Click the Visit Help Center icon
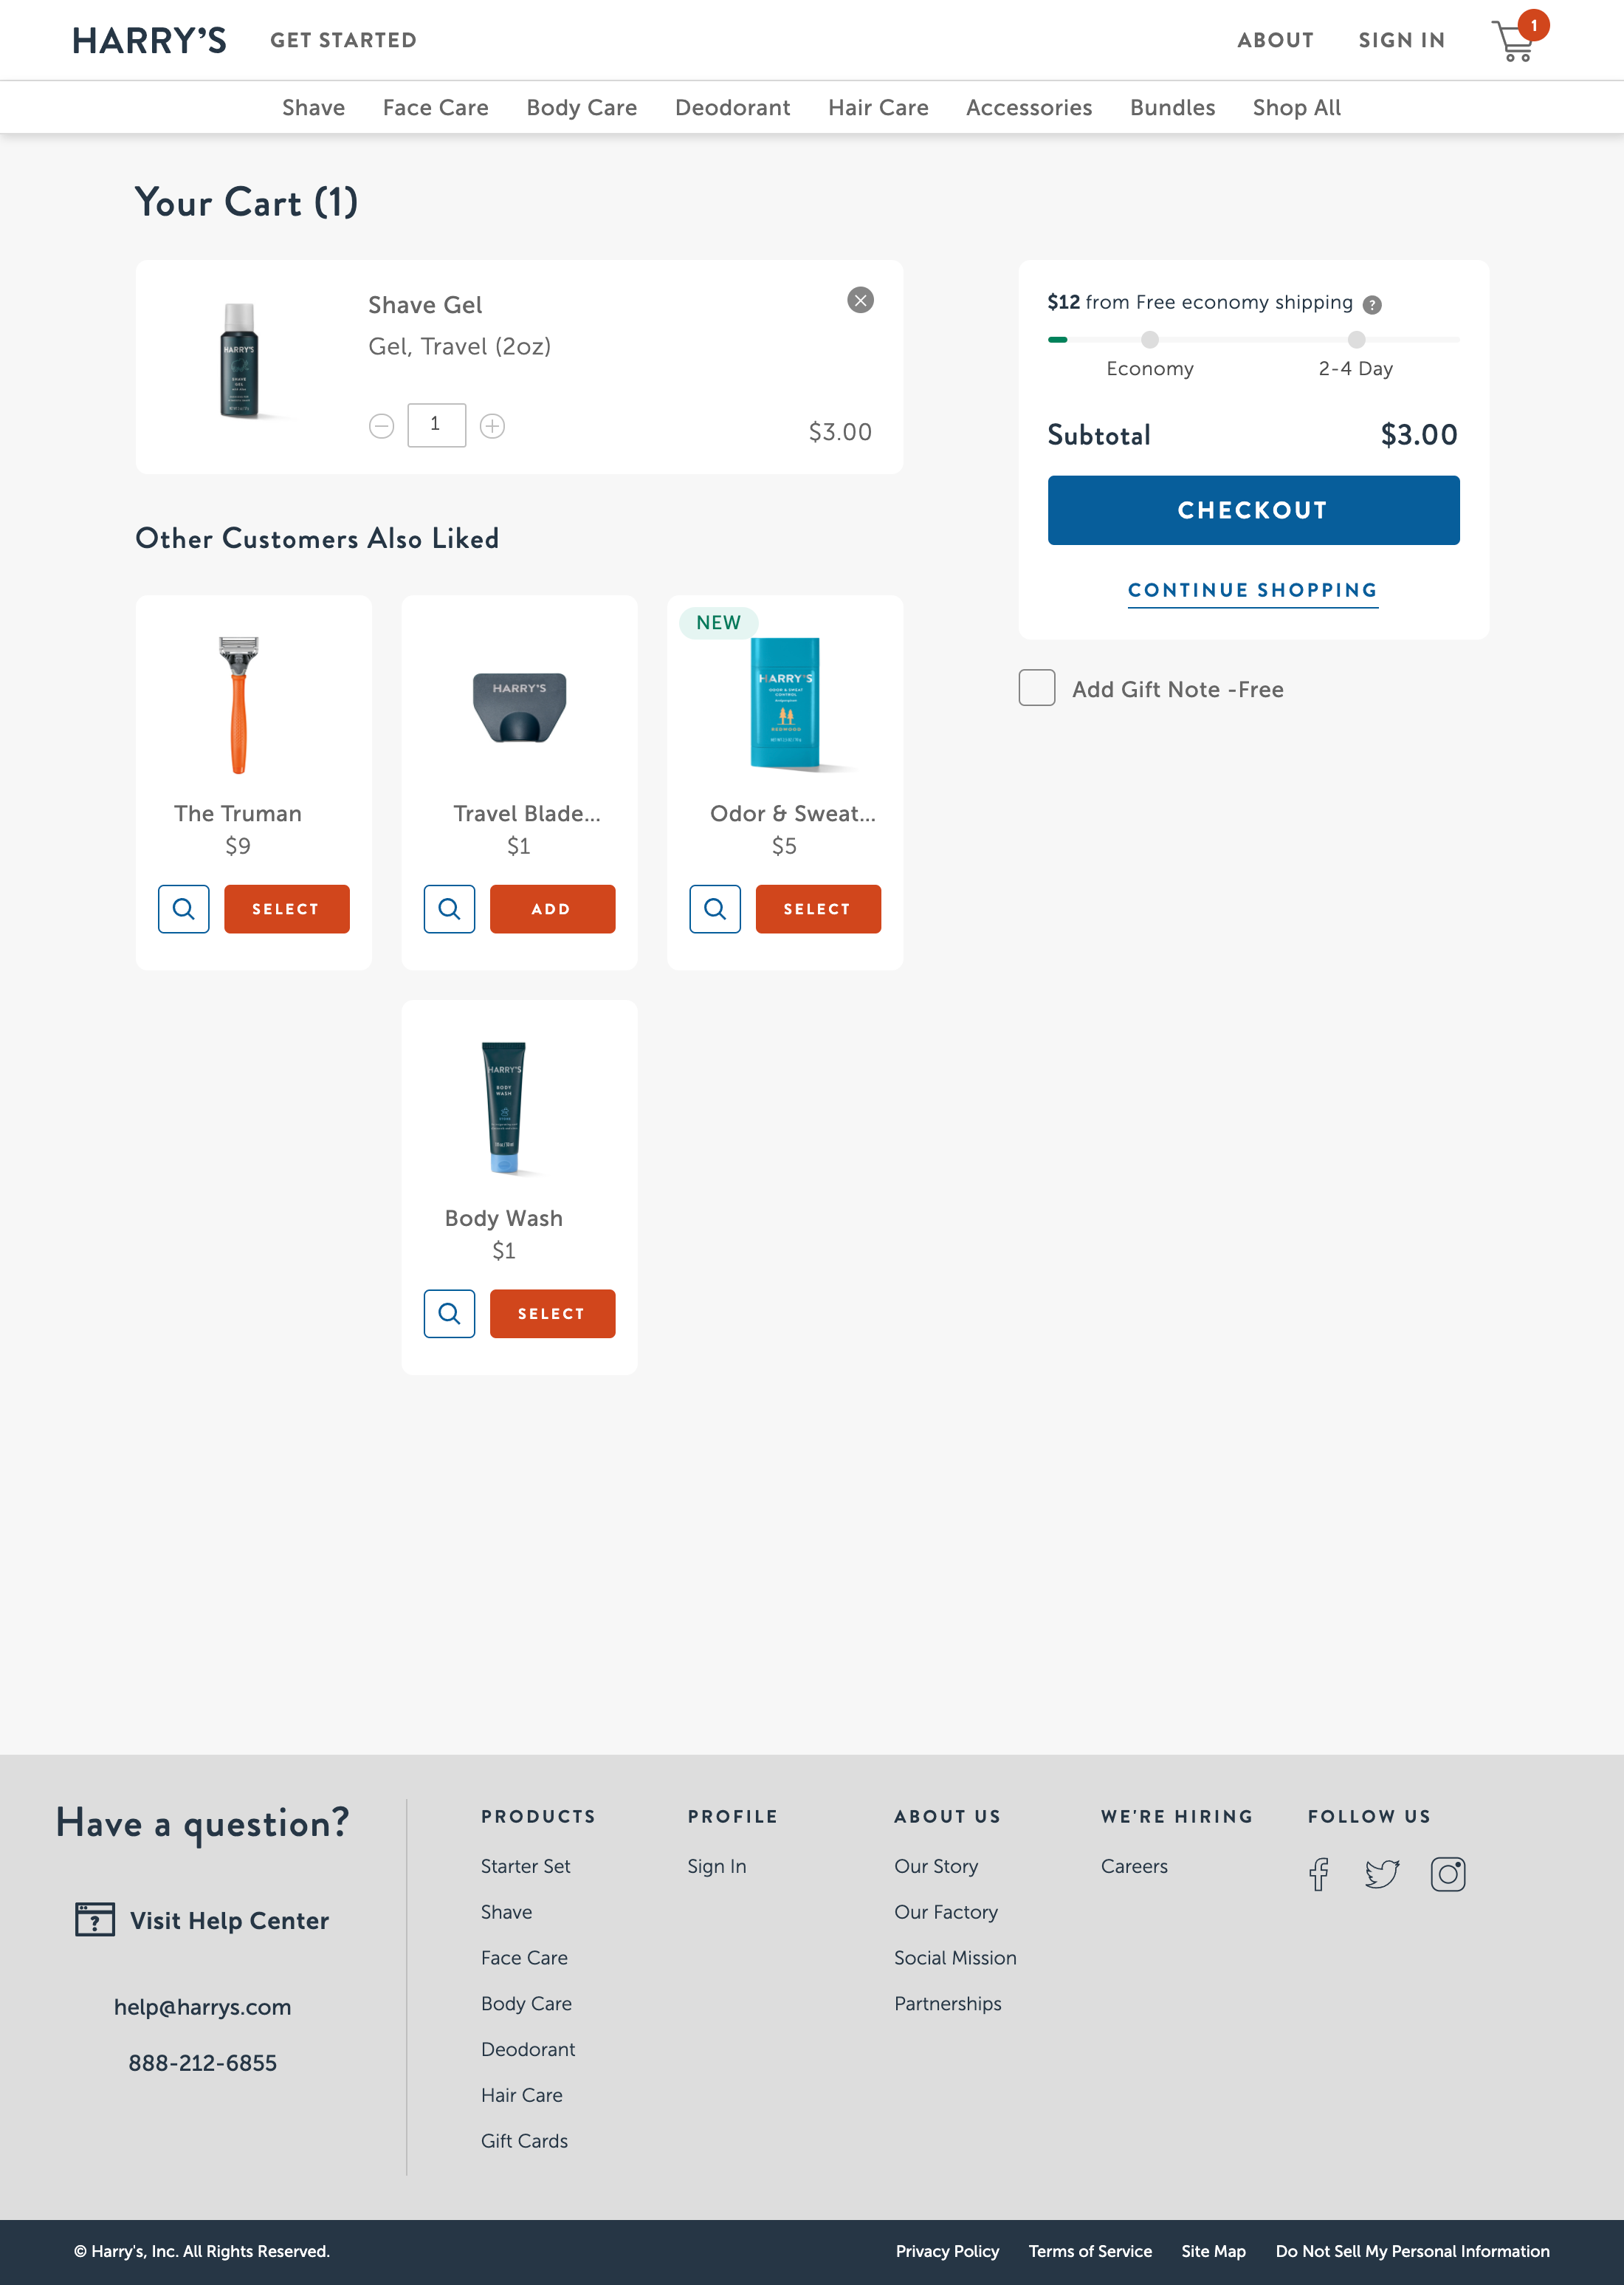Screen dimensions: 1624x2285 tap(94, 1920)
